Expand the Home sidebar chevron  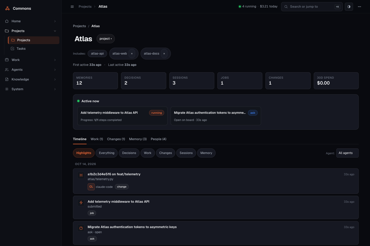55,21
